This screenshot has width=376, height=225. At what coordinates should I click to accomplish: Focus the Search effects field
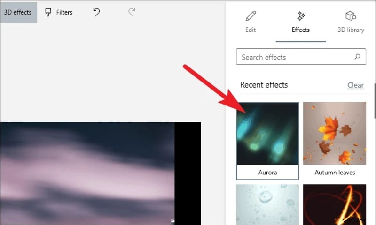click(x=301, y=57)
